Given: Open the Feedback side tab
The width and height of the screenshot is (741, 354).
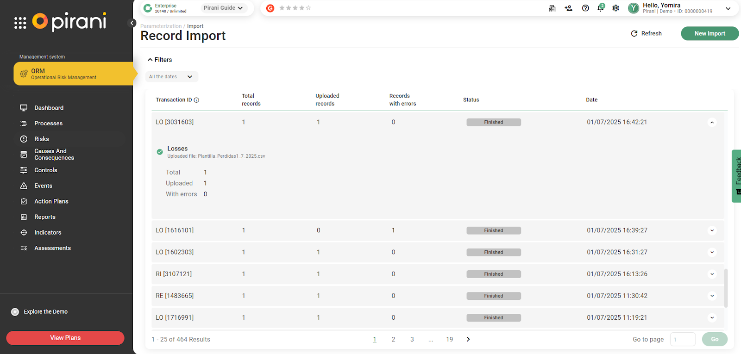Looking at the screenshot, I should tap(736, 176).
